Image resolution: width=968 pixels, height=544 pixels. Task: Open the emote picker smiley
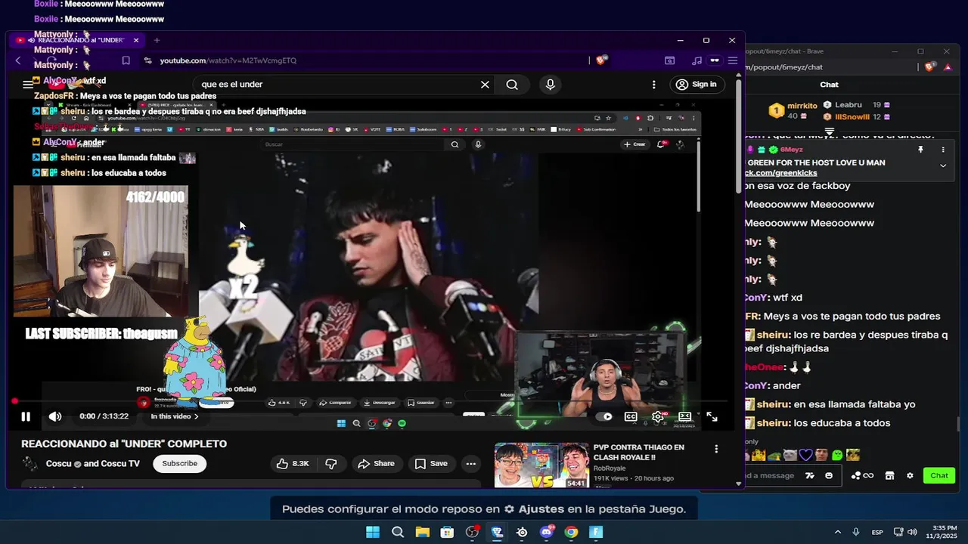(x=829, y=476)
